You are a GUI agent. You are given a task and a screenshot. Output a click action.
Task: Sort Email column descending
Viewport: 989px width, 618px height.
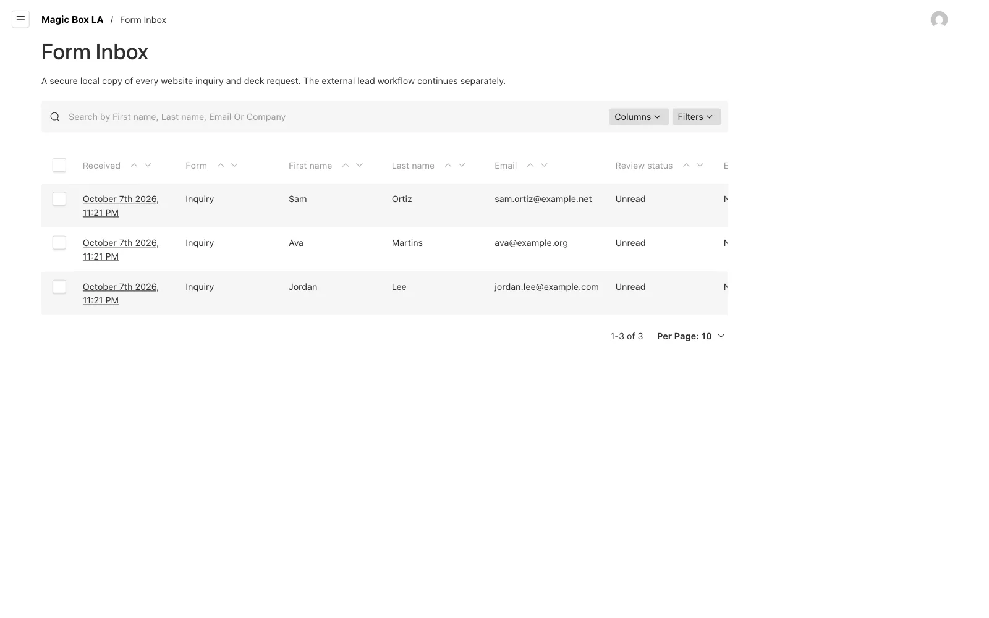(544, 165)
